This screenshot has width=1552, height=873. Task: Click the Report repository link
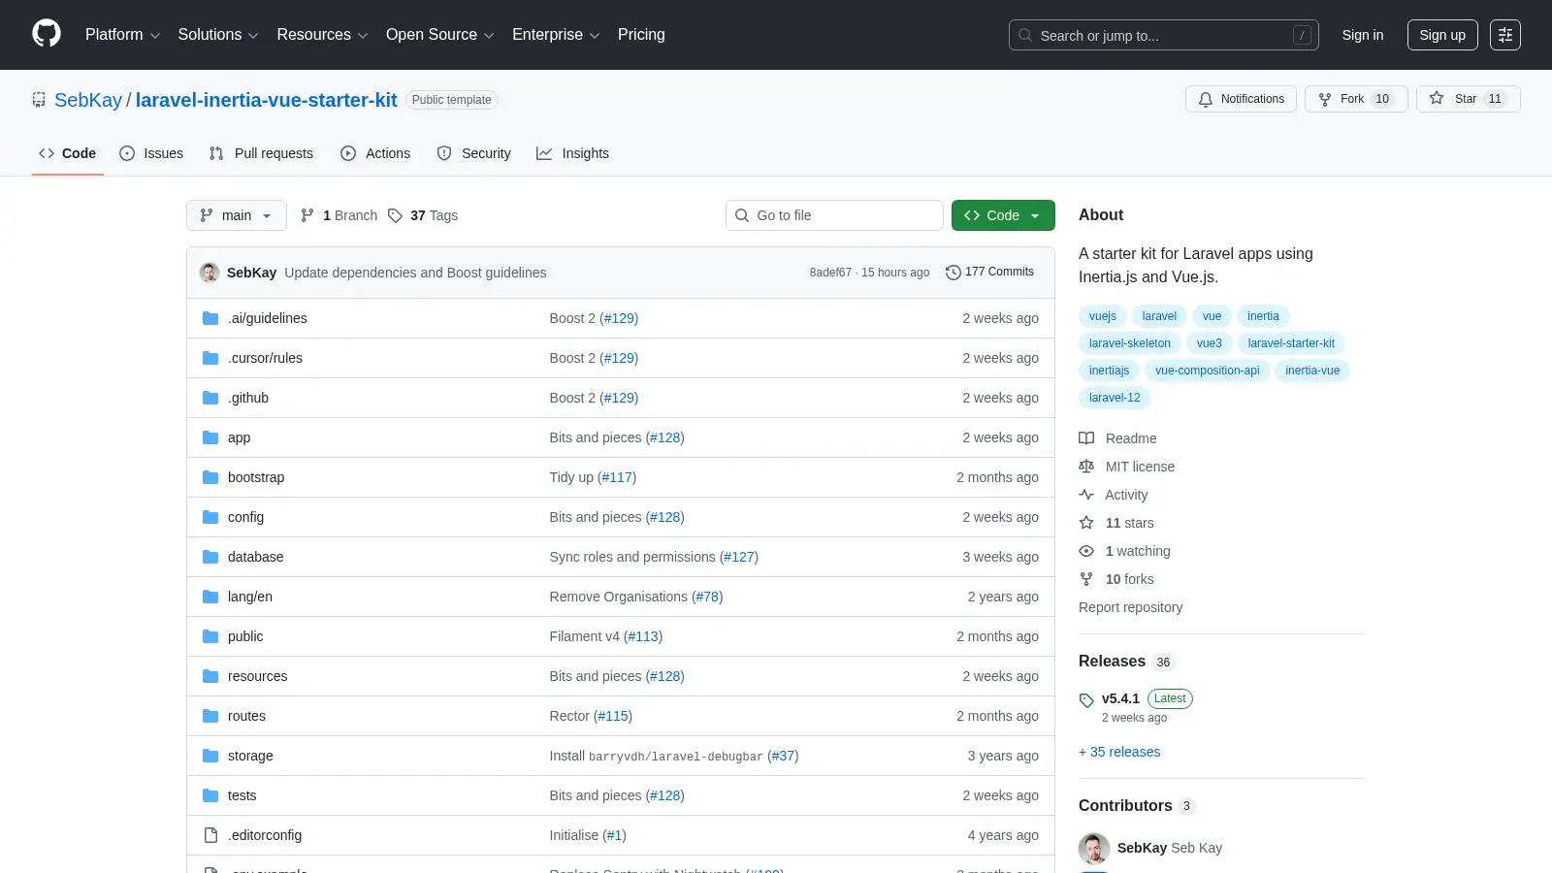1130,607
